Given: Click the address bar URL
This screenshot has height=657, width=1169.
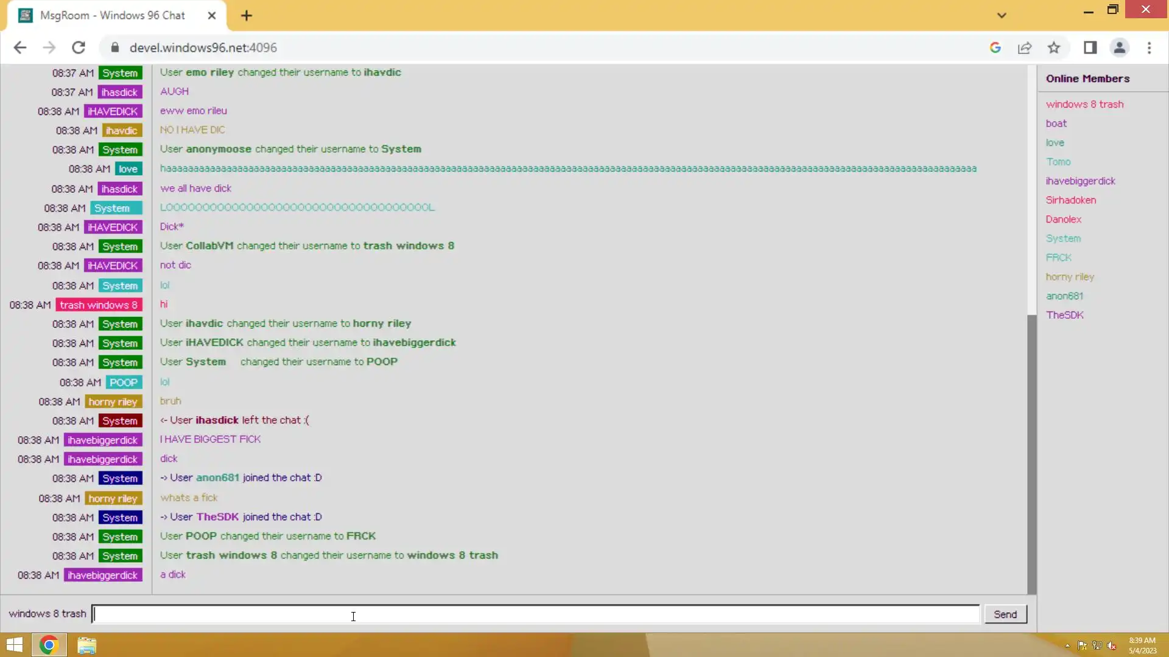Looking at the screenshot, I should 203,47.
